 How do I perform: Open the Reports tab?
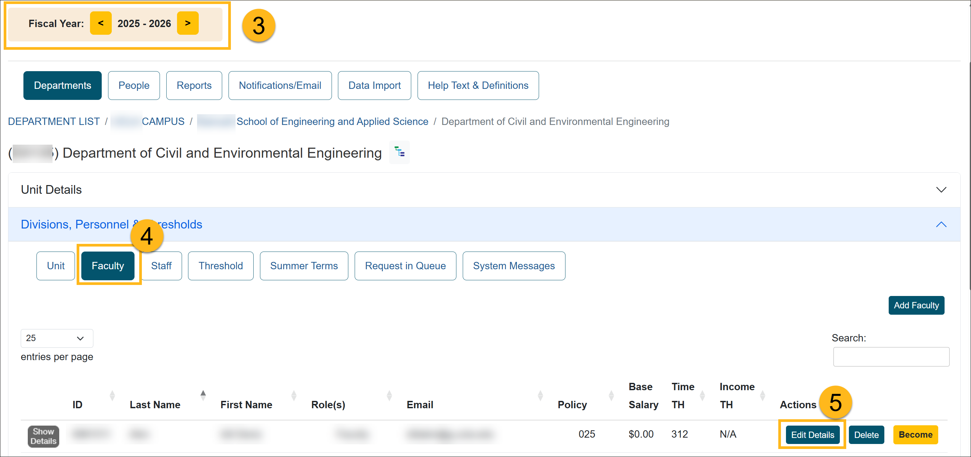pos(194,86)
